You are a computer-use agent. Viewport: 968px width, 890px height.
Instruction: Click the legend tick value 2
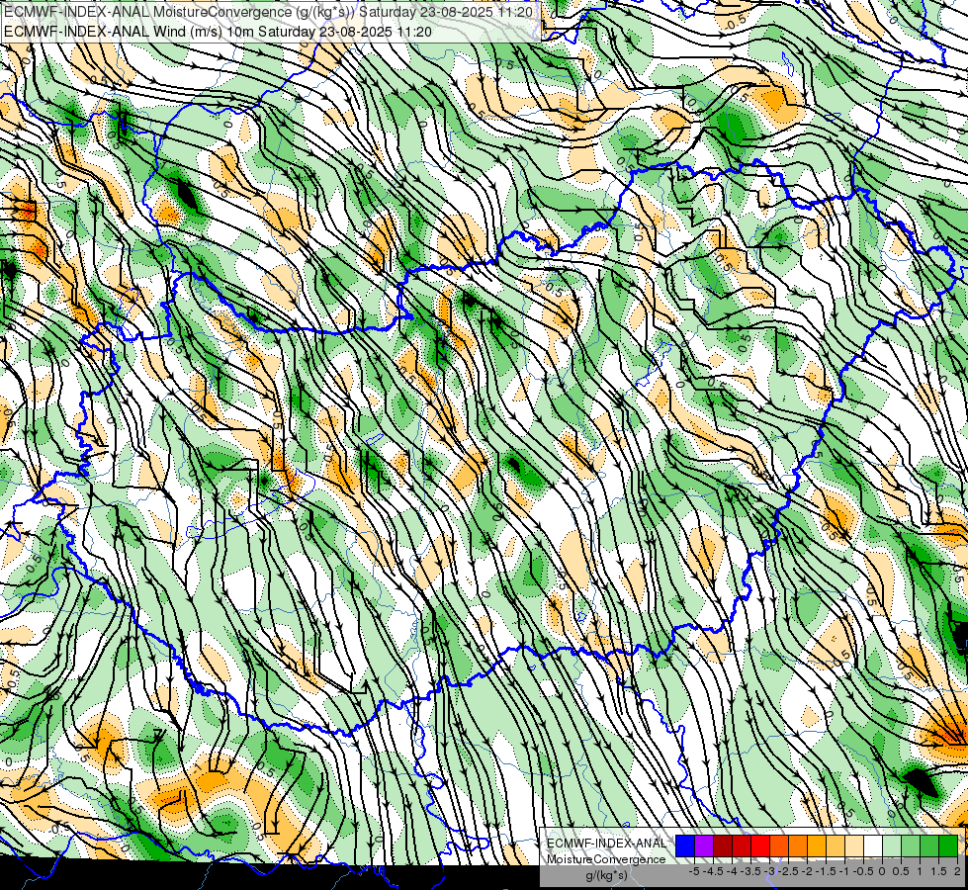(957, 871)
